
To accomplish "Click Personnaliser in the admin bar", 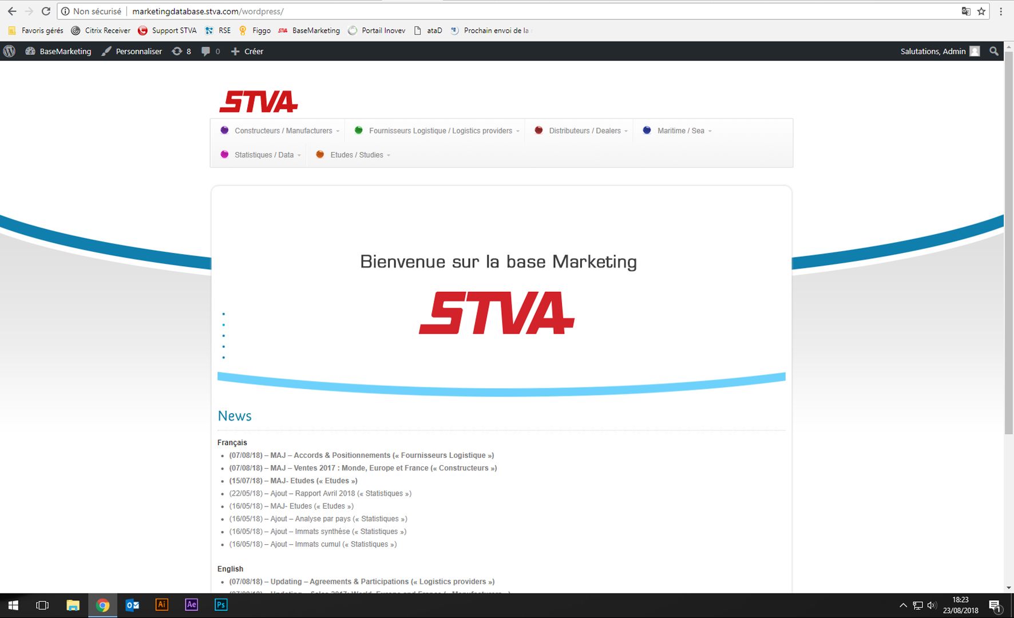I will point(132,51).
